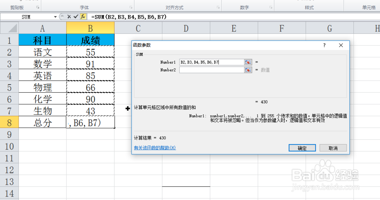Open 剪贴板 group dialog launcher
380x200 pixels.
[38, 8]
